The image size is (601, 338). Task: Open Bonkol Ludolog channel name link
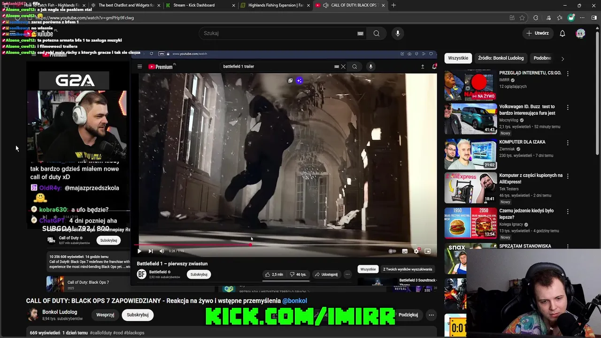tap(60, 312)
